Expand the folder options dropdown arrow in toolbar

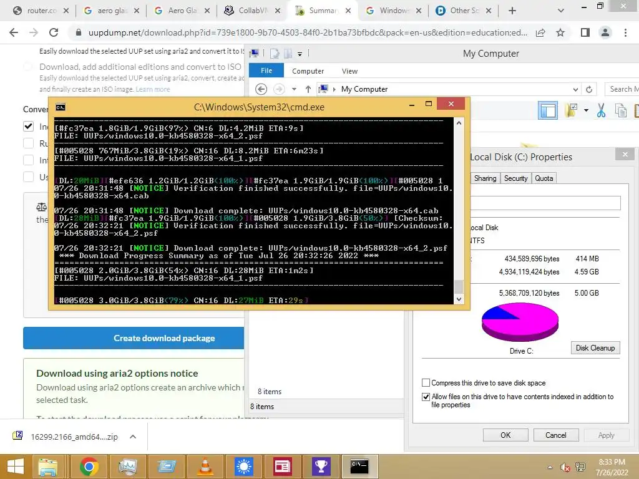pos(586,110)
